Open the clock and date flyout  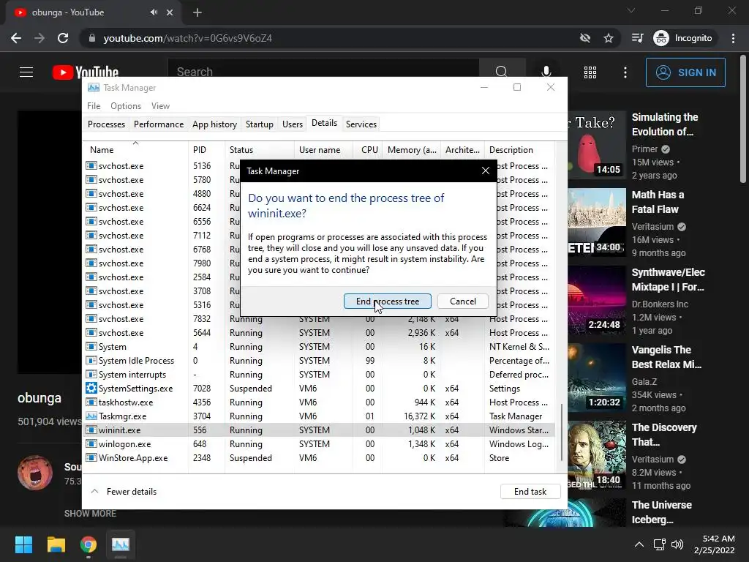tap(714, 544)
